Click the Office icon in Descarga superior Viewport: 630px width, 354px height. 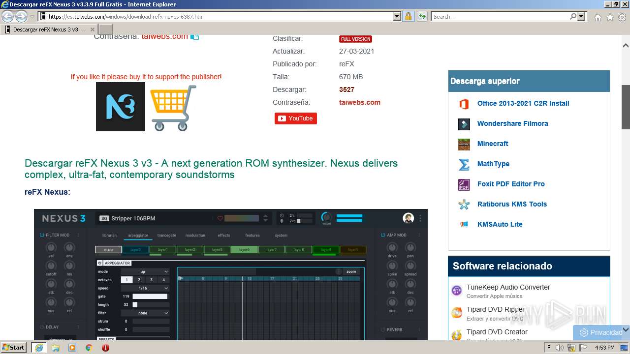point(464,104)
